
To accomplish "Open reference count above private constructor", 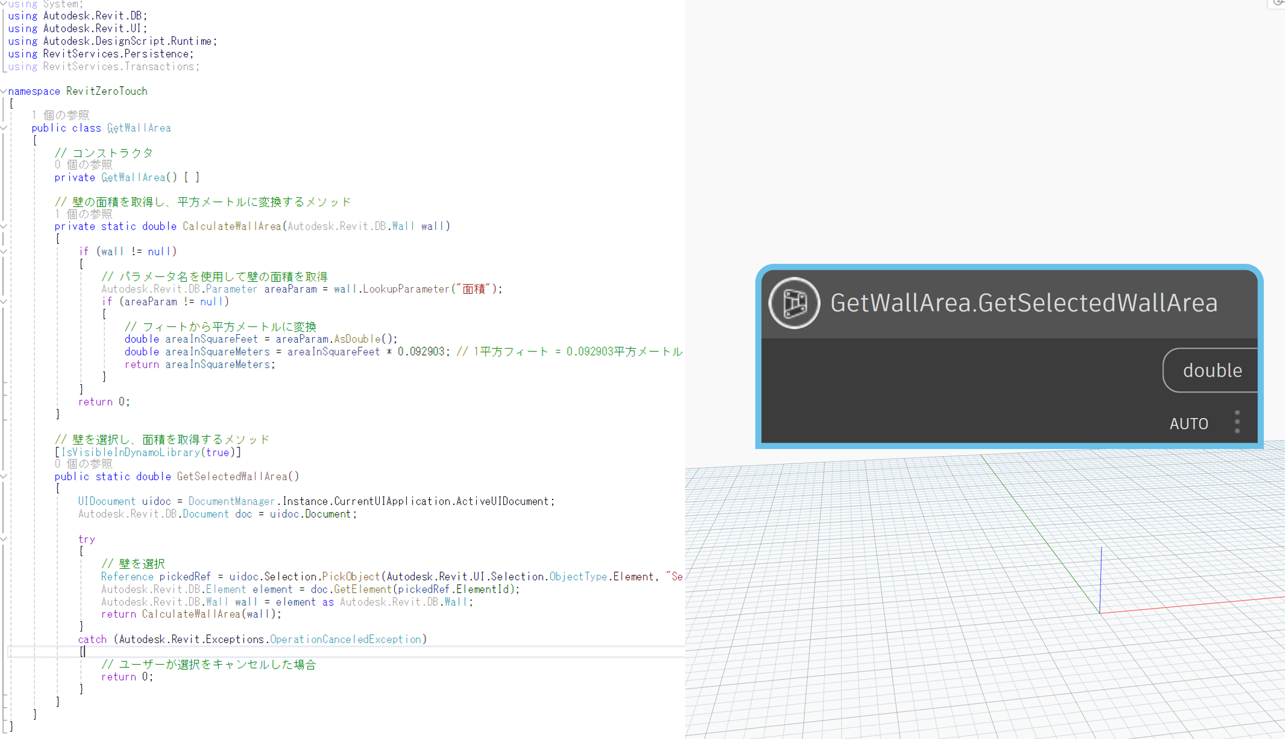I will (83, 165).
